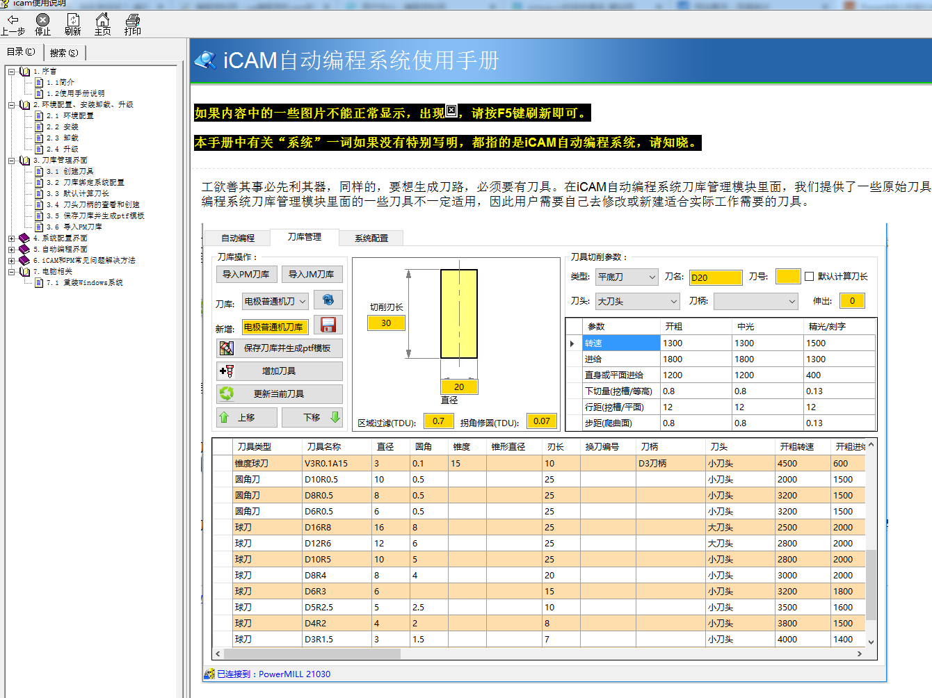
Task: Expand the 4. 系统配置界面 tree node
Action: 12,238
